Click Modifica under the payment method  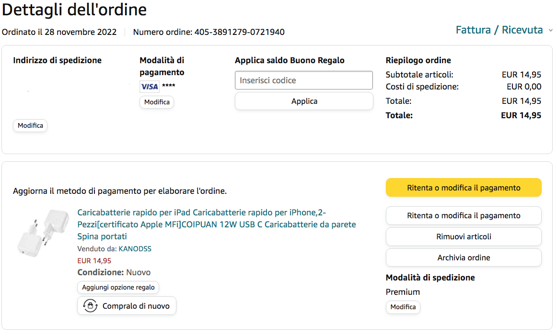point(157,102)
